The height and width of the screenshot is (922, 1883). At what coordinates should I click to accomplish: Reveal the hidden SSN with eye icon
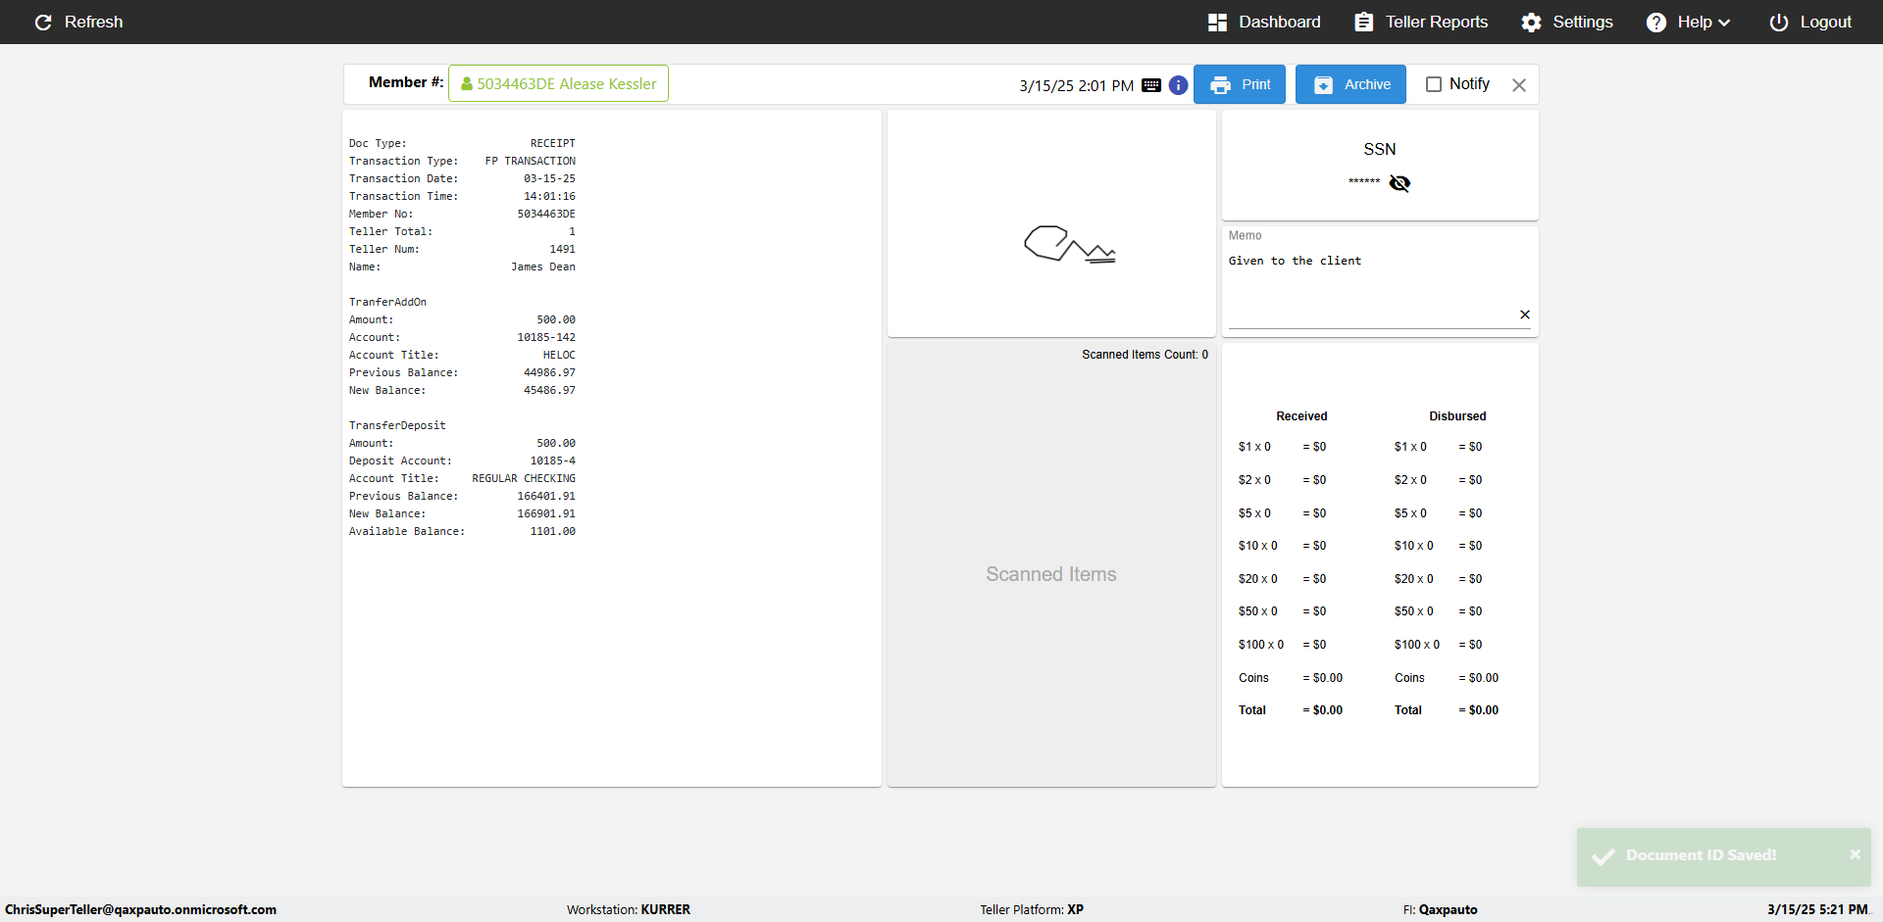1400,183
